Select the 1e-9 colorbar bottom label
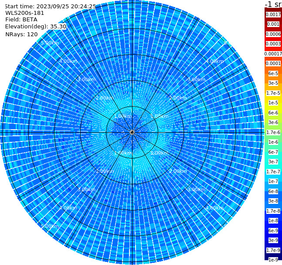The image size is (282, 265). click(x=273, y=260)
